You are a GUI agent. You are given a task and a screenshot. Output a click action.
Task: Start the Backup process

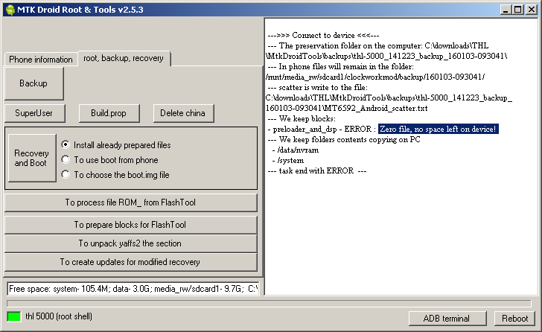[34, 83]
